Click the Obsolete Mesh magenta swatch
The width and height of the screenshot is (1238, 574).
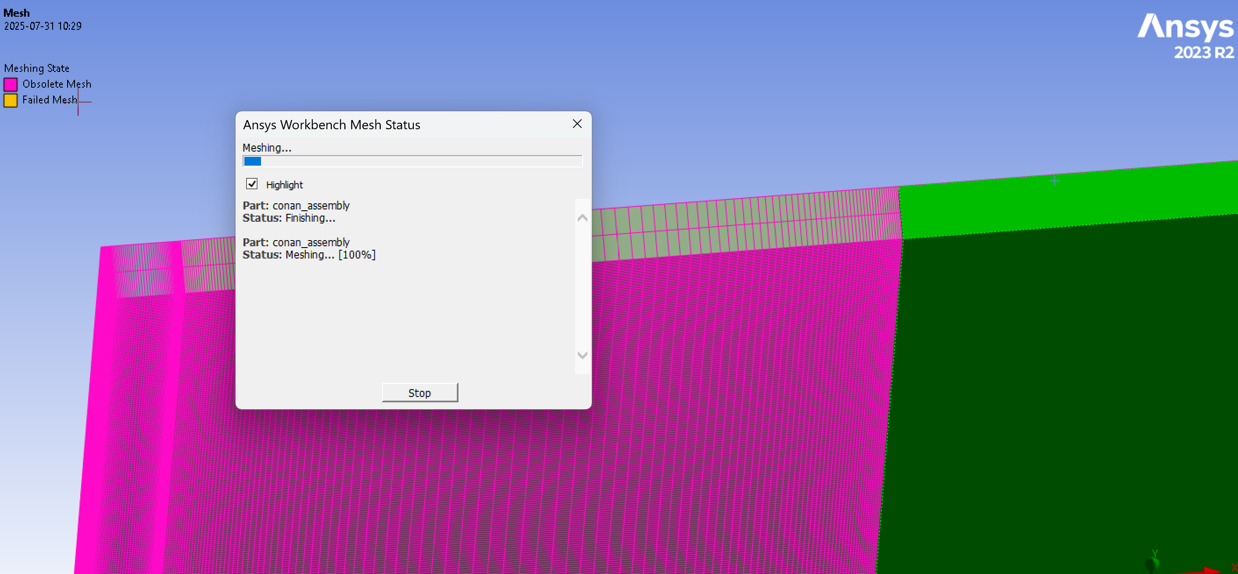coord(11,85)
